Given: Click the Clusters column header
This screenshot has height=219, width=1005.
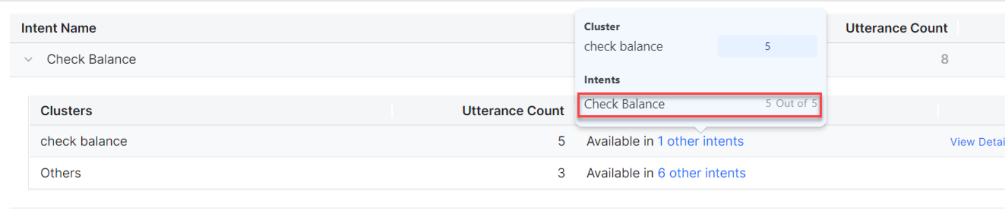Looking at the screenshot, I should pyautogui.click(x=66, y=111).
